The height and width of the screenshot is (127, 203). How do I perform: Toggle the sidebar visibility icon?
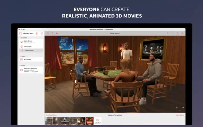[x=21, y=33]
